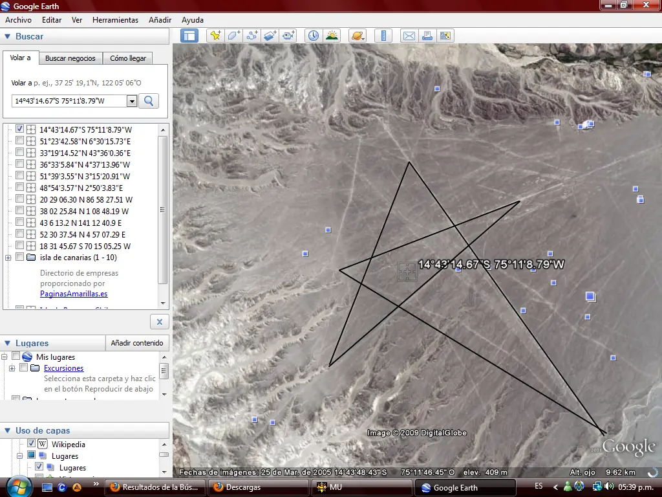Show sunlight across the landscape
Image resolution: width=662 pixels, height=497 pixels.
click(332, 36)
